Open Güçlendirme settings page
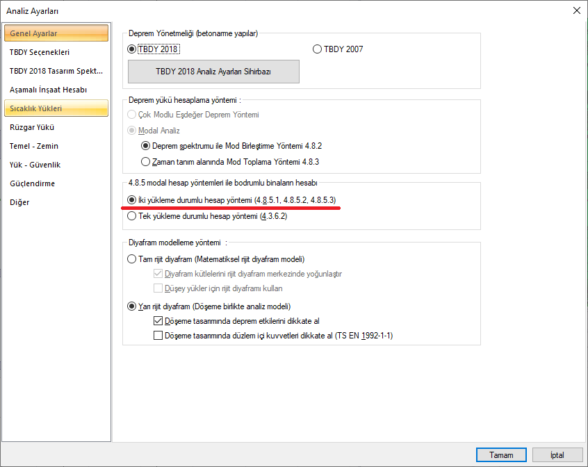 click(32, 183)
